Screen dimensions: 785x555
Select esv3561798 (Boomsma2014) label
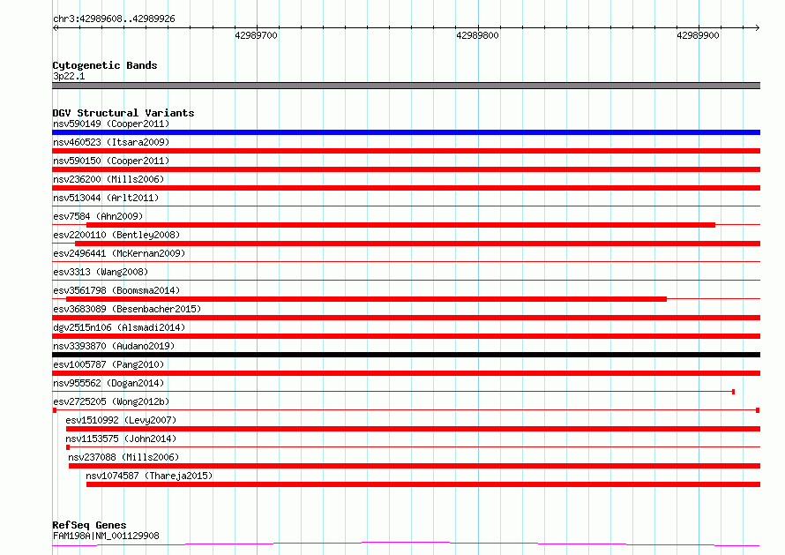coord(116,290)
